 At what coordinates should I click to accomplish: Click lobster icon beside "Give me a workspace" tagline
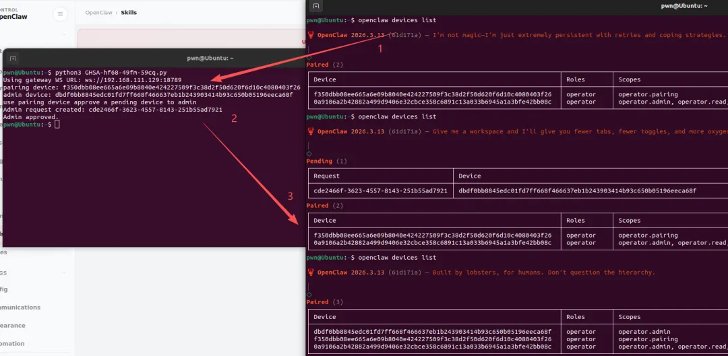(x=311, y=131)
